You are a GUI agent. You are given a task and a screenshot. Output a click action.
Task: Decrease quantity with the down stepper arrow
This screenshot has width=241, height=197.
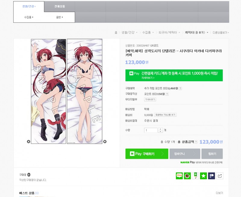[x=161, y=131]
